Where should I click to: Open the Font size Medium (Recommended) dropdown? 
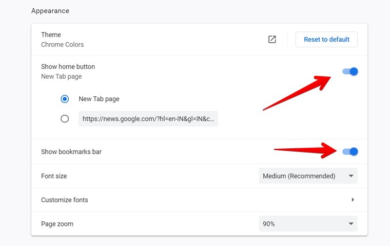(x=308, y=176)
